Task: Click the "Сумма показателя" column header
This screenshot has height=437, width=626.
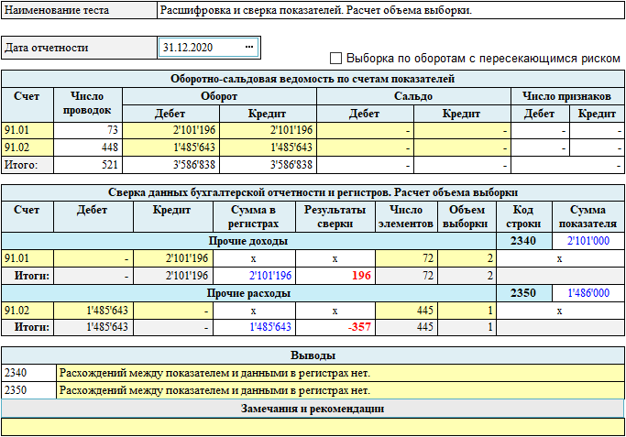Action: click(x=588, y=217)
